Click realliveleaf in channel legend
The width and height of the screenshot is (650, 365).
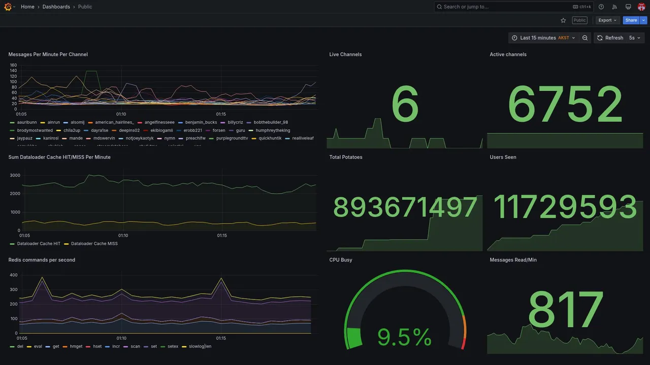(303, 138)
